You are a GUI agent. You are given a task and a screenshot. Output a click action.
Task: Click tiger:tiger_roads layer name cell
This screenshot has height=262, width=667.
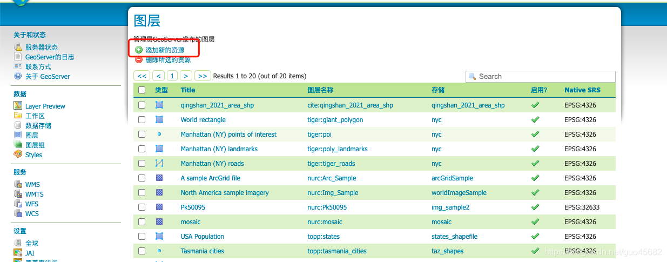(331, 164)
